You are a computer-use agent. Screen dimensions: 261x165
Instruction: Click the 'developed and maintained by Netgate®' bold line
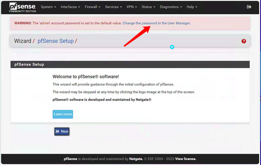pyautogui.click(x=102, y=100)
